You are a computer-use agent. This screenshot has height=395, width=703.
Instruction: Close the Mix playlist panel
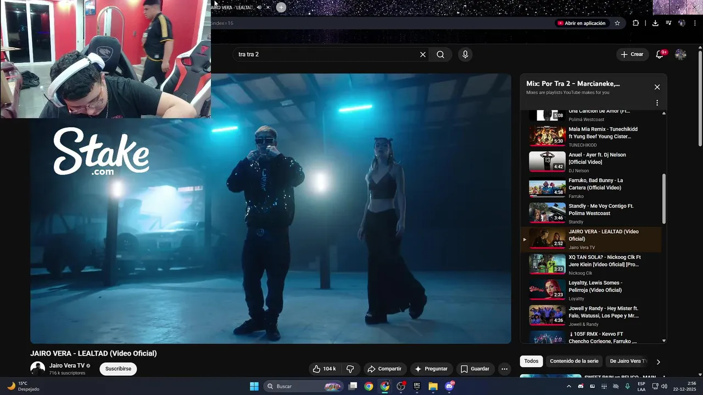click(x=657, y=87)
